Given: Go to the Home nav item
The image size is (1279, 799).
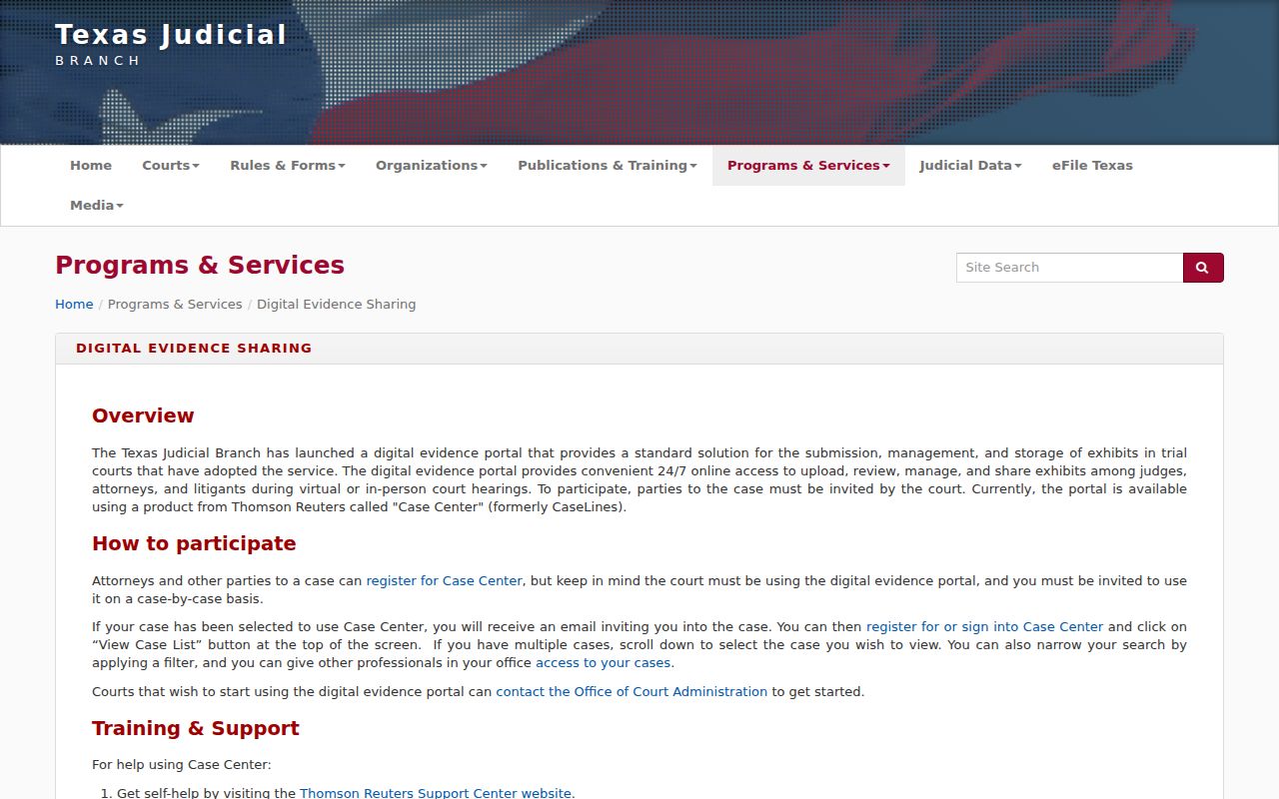Looking at the screenshot, I should 91,166.
